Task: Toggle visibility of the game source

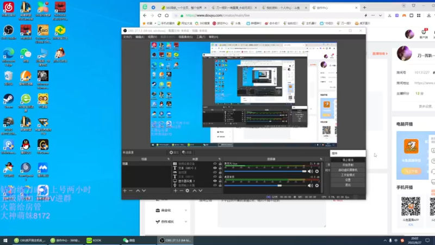Action: [215, 172]
